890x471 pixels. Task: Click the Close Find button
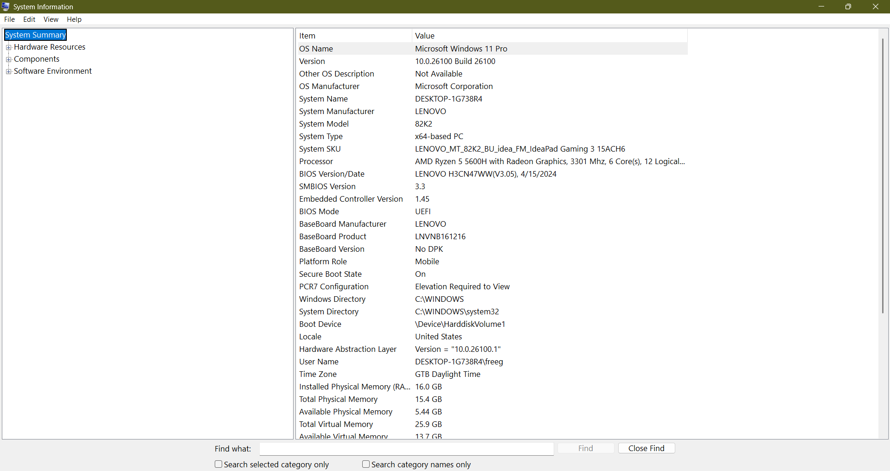[647, 448]
